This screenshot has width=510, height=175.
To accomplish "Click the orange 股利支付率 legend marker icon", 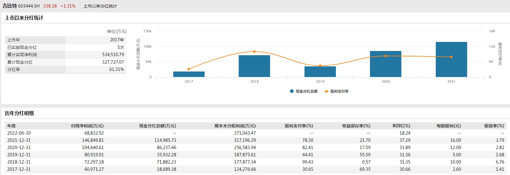I will coord(326,91).
